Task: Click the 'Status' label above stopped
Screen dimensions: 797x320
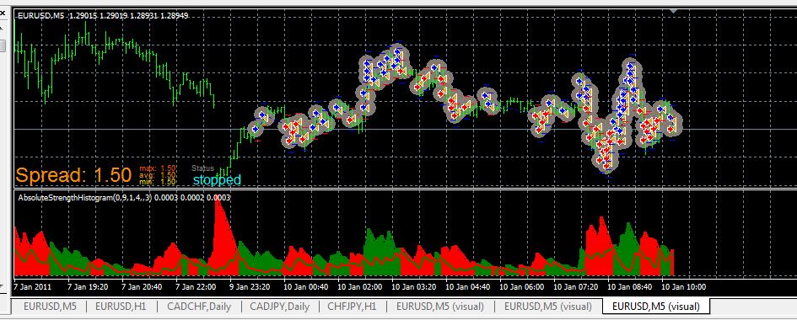Action: pyautogui.click(x=202, y=168)
